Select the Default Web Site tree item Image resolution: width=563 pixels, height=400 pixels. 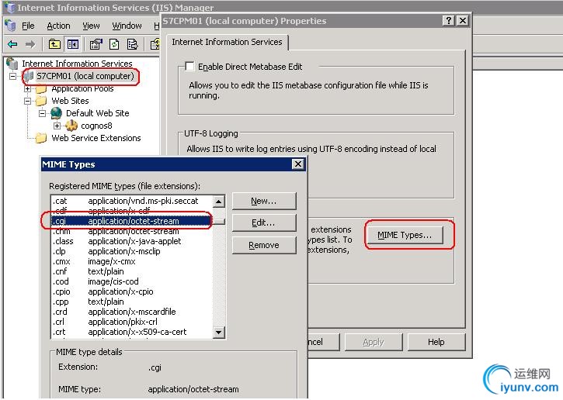click(x=98, y=113)
